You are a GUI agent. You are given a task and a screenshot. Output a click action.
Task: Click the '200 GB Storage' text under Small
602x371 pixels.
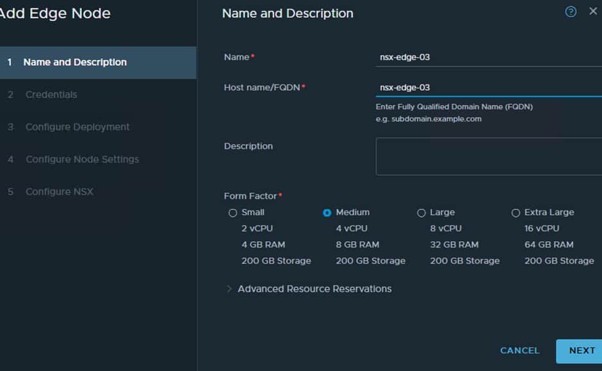coord(276,261)
